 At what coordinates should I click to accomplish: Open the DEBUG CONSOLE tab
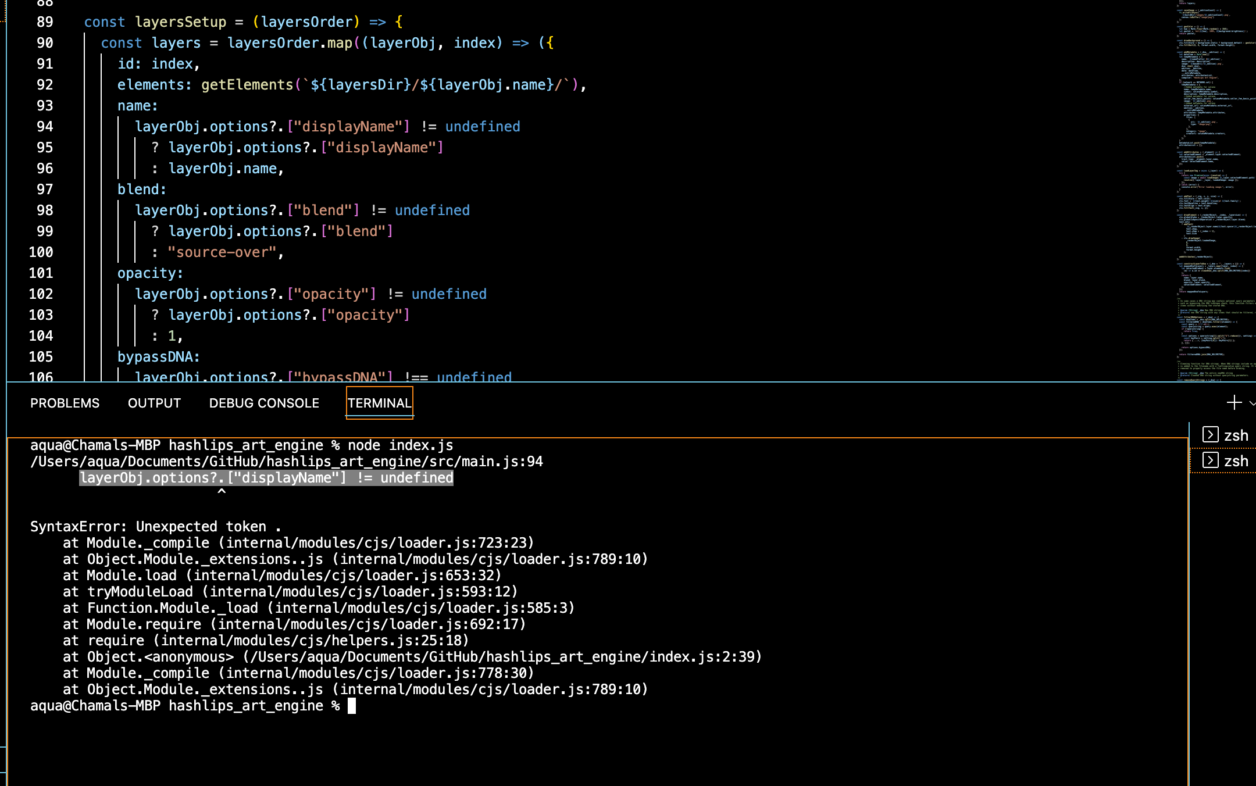[264, 403]
